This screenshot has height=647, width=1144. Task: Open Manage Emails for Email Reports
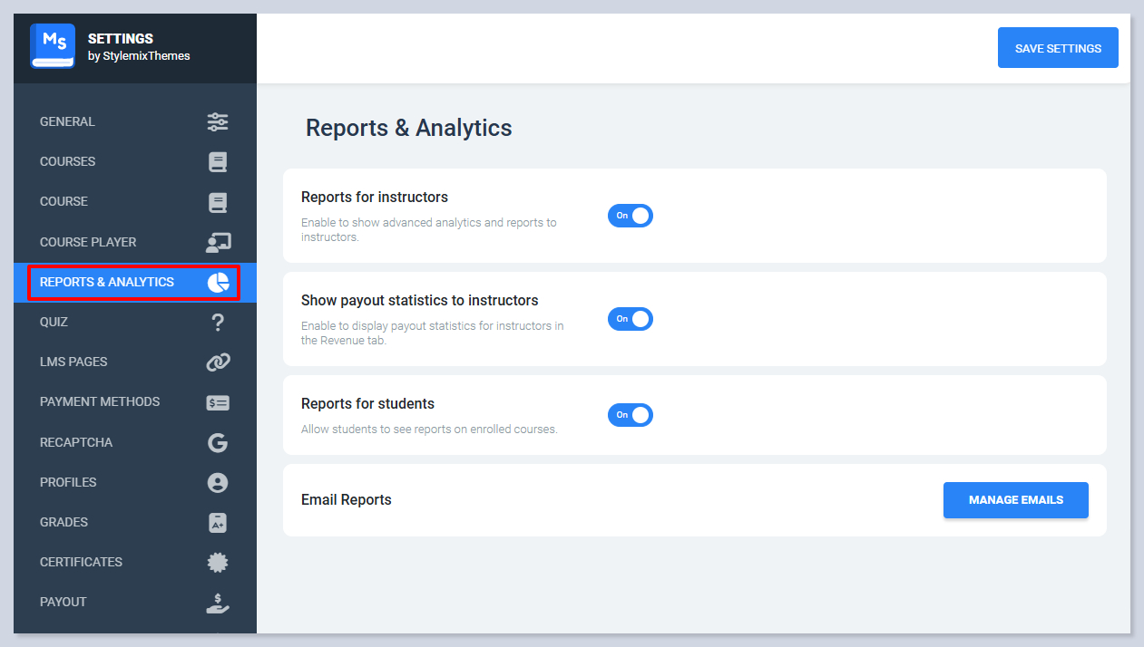click(1015, 500)
